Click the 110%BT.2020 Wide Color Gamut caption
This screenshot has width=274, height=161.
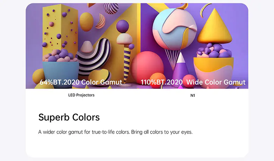pos(193,82)
